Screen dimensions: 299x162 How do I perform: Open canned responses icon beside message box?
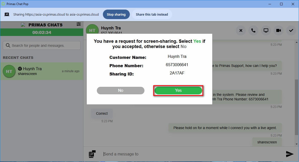tap(92, 154)
